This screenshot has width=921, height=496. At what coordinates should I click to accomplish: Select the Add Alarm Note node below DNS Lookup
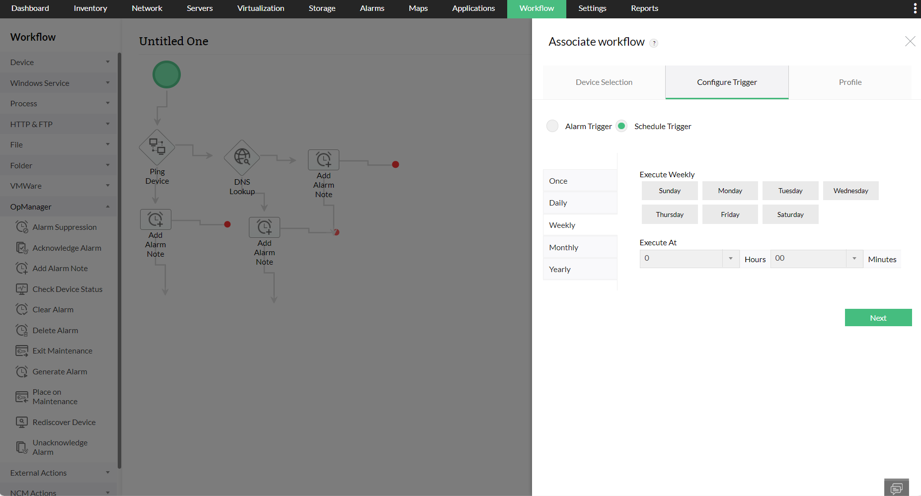click(264, 227)
